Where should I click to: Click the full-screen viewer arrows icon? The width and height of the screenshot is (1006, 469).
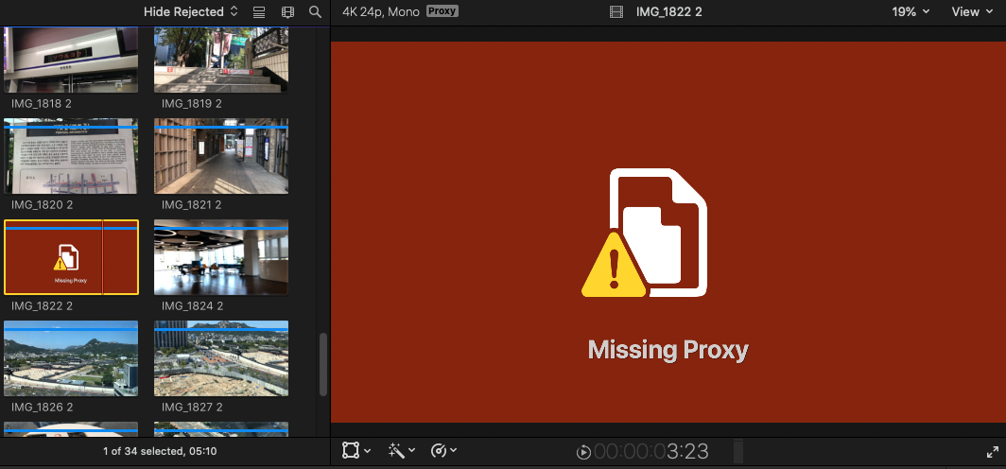point(992,452)
